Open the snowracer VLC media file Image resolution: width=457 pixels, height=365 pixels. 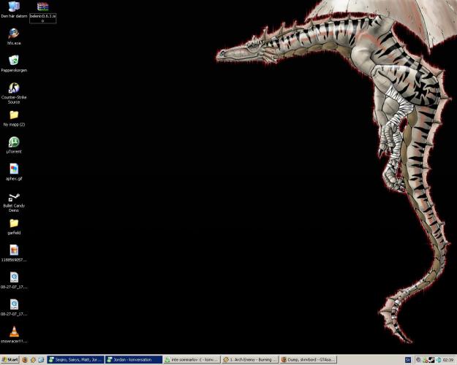(x=14, y=331)
